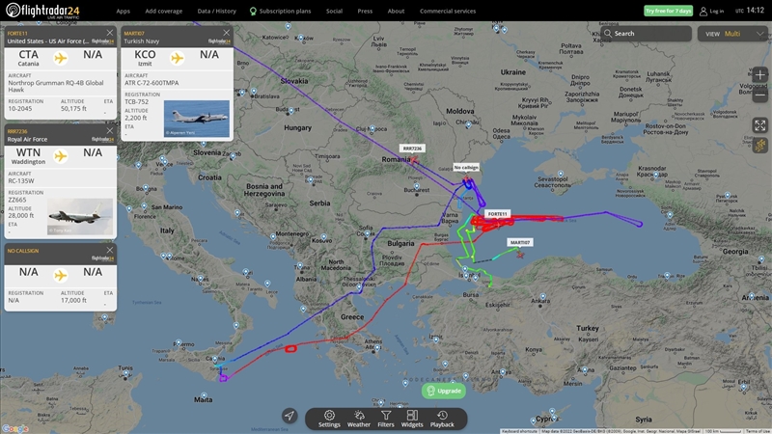Open the Weather overlay options
The width and height of the screenshot is (772, 434).
coord(359,419)
